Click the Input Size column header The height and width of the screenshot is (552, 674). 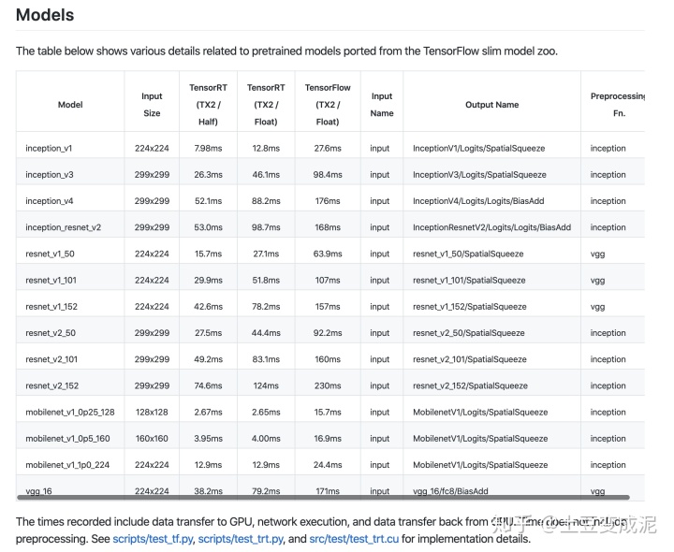pos(152,105)
